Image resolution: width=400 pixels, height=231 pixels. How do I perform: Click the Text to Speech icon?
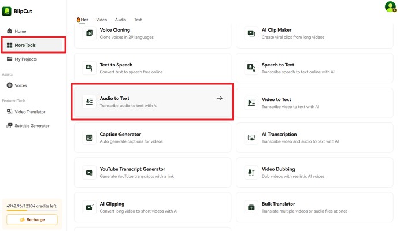tap(89, 68)
